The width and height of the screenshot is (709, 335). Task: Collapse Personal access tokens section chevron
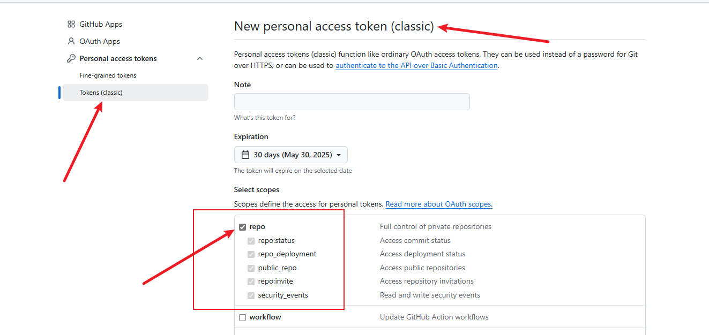[x=200, y=58]
